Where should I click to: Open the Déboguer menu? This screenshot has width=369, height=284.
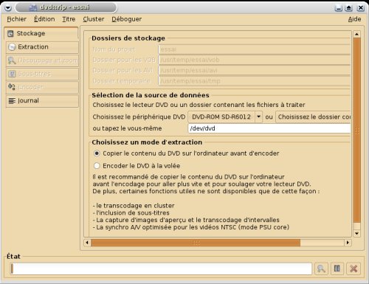pos(126,19)
